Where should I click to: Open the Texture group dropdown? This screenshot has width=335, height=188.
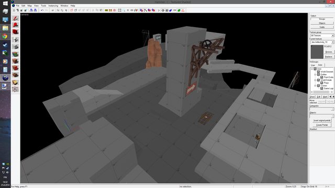pos(322,36)
